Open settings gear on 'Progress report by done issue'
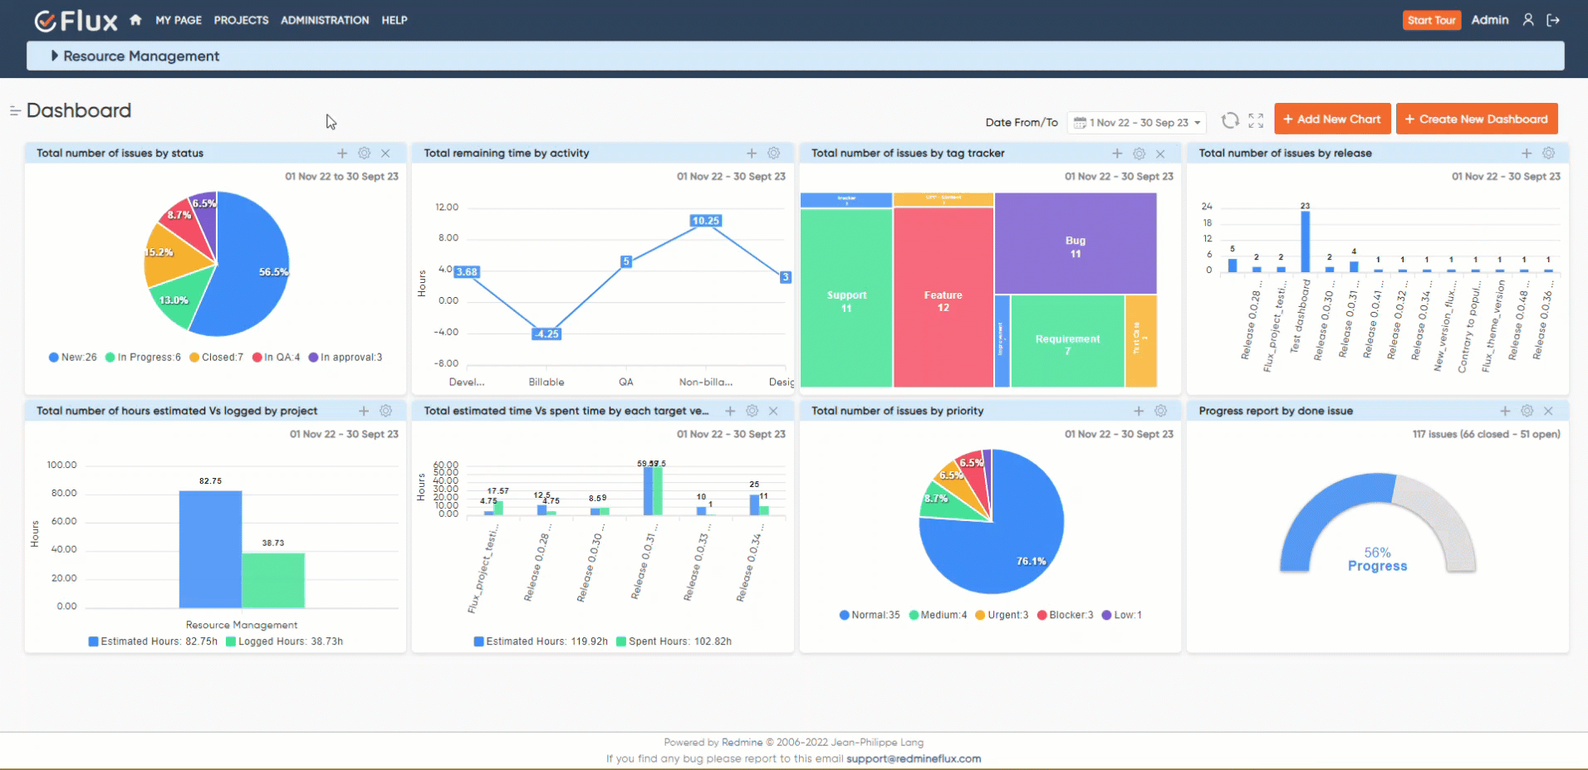The height and width of the screenshot is (770, 1588). [x=1527, y=410]
